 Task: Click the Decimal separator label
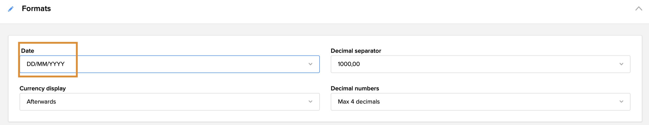coord(355,51)
